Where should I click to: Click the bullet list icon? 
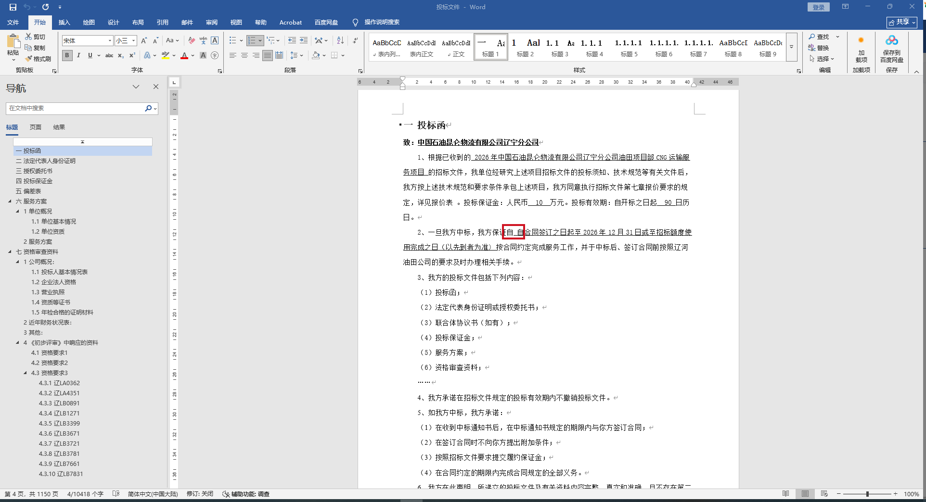coord(233,40)
